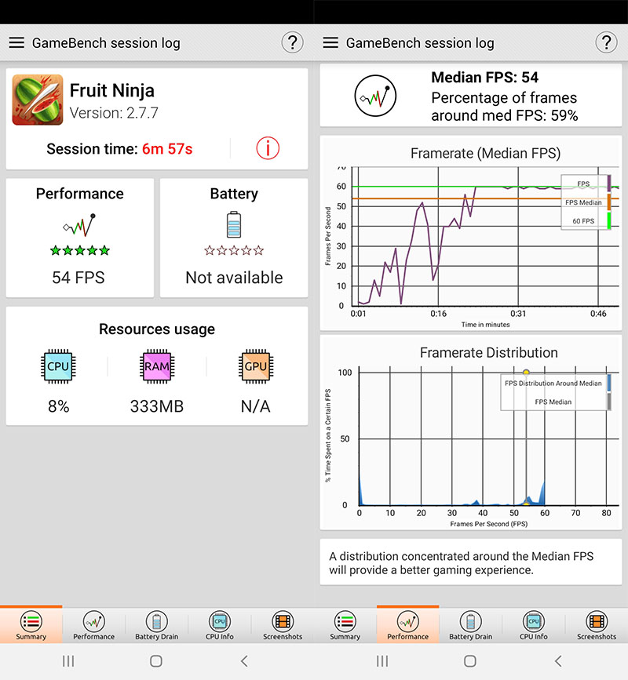Tap Median FPS: 54 heading
The width and height of the screenshot is (628, 680).
pyautogui.click(x=485, y=77)
